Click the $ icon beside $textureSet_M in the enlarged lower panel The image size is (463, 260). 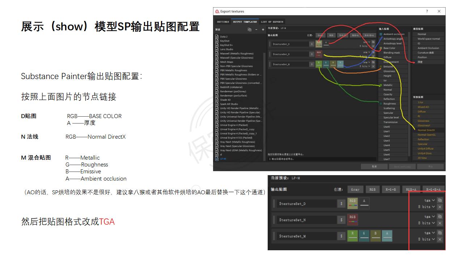coord(341,236)
